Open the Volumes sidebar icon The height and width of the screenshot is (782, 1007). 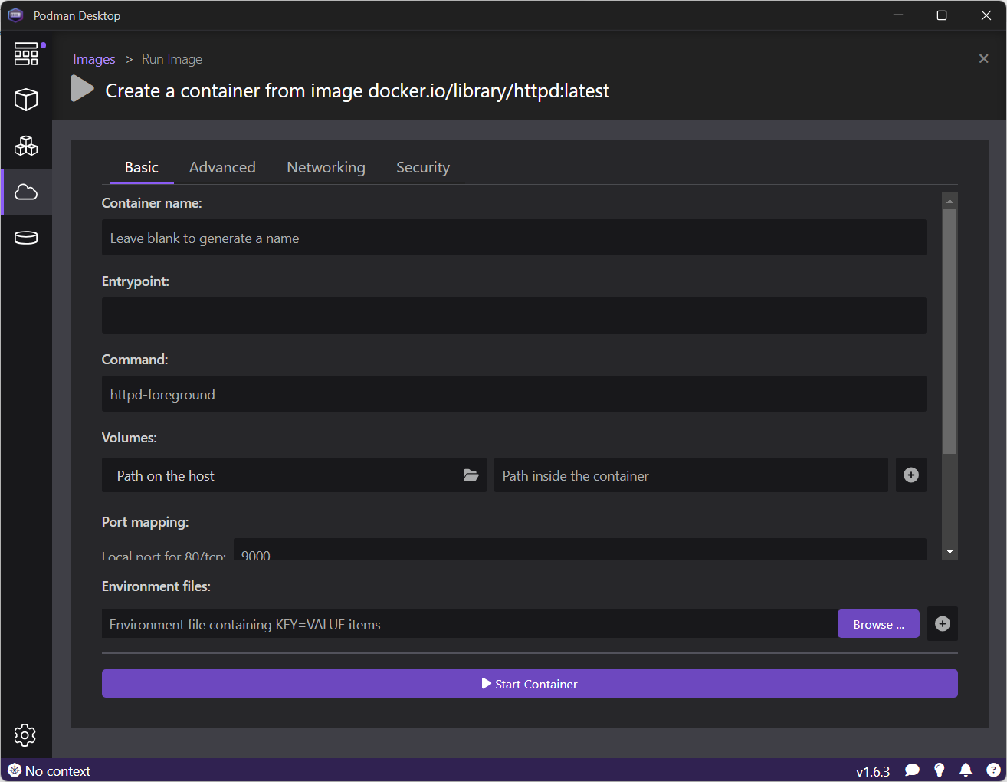[26, 238]
